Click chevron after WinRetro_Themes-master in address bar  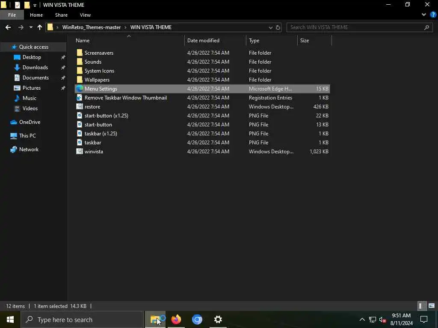(125, 27)
